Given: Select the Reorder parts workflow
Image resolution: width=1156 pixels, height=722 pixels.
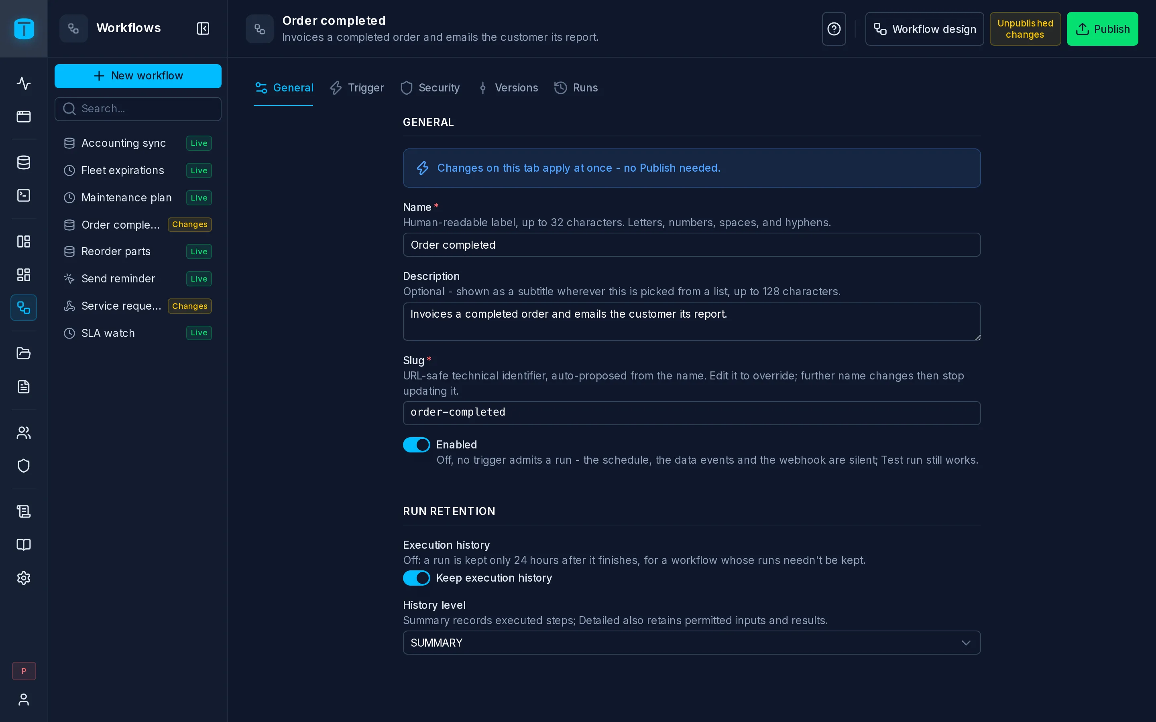Looking at the screenshot, I should (x=138, y=251).
